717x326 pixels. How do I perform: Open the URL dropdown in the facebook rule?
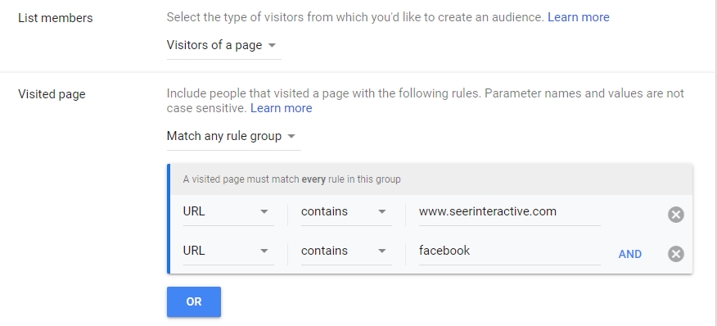point(228,251)
